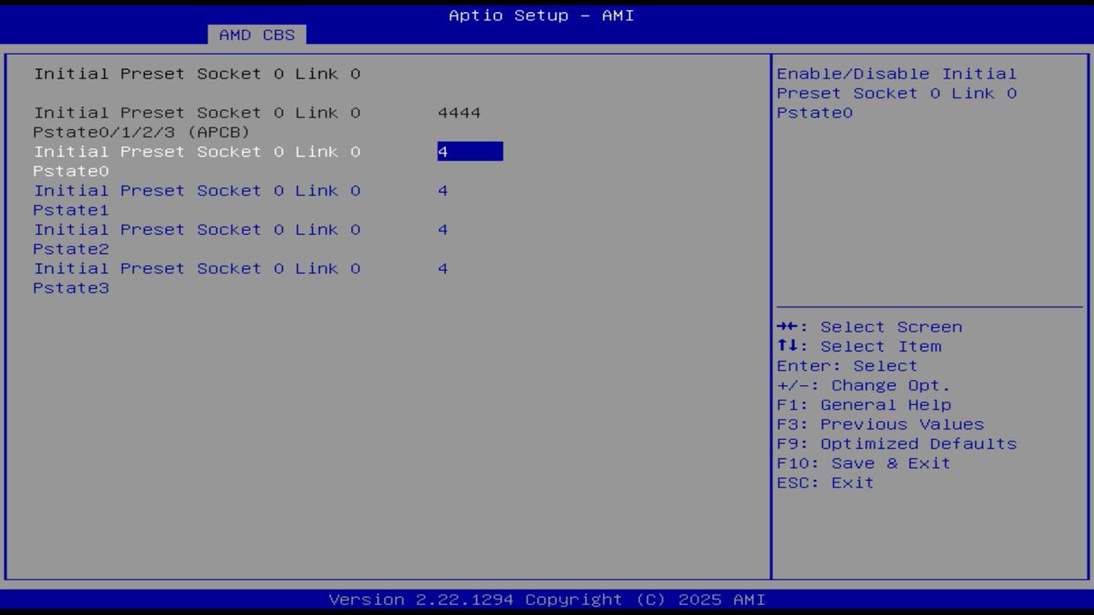The image size is (1094, 615).
Task: Click the value 4444 entry
Action: point(459,112)
